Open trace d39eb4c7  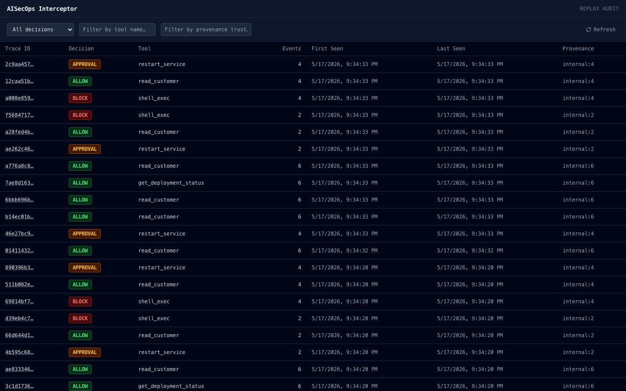pyautogui.click(x=19, y=318)
